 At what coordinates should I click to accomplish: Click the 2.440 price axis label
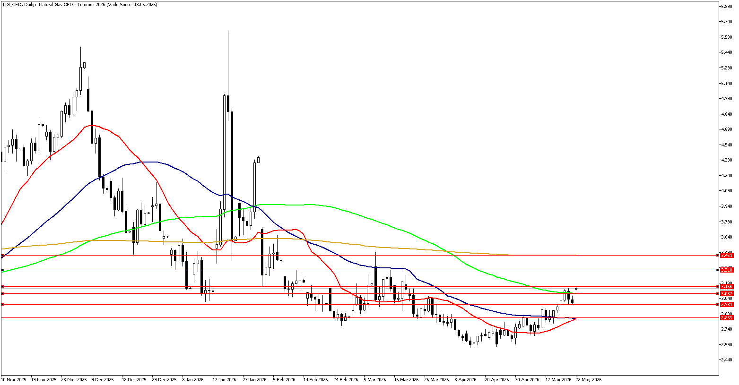(727, 360)
